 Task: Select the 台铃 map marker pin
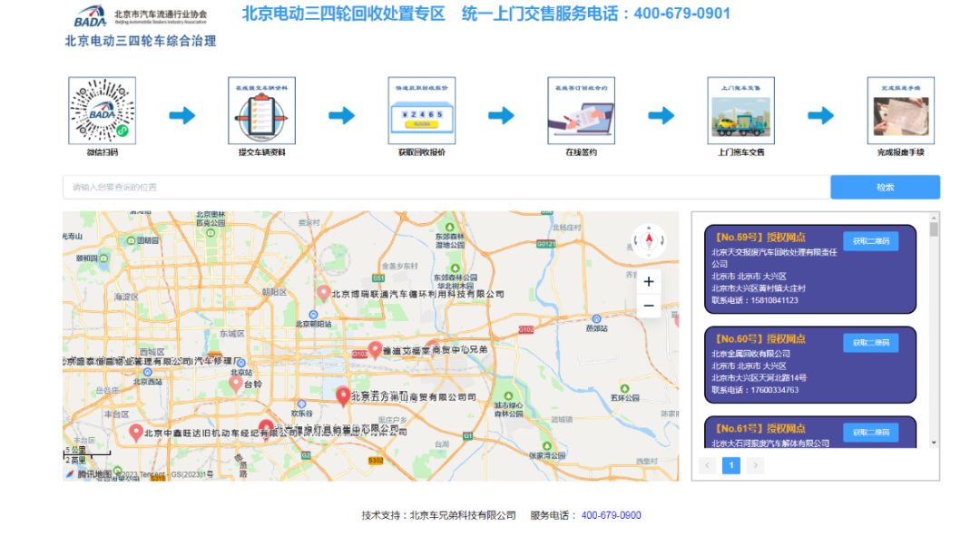[x=236, y=384]
